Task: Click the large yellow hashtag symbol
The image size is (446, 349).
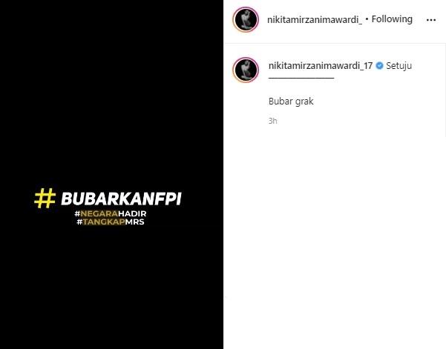Action: [x=45, y=199]
